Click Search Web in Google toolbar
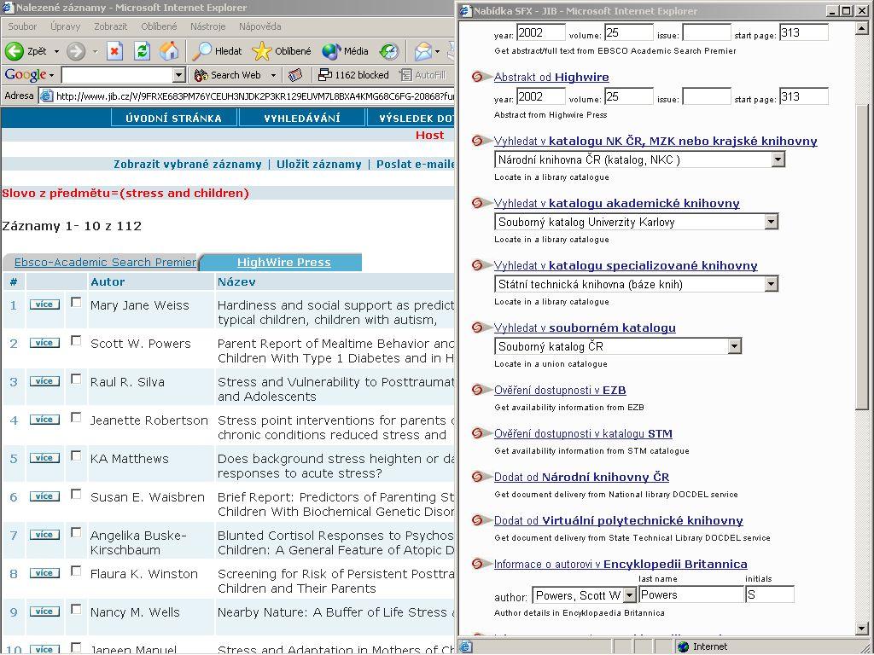The width and height of the screenshot is (874, 655). pyautogui.click(x=227, y=75)
